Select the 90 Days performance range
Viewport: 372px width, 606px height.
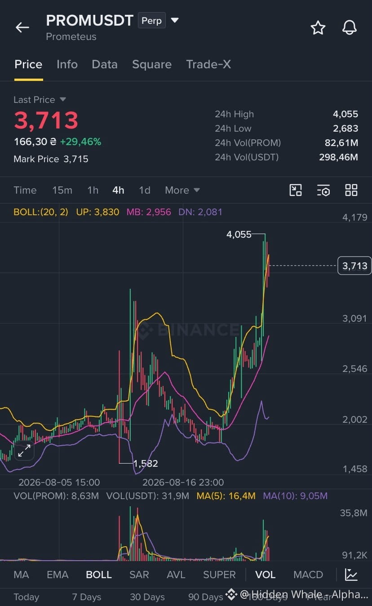pos(206,597)
